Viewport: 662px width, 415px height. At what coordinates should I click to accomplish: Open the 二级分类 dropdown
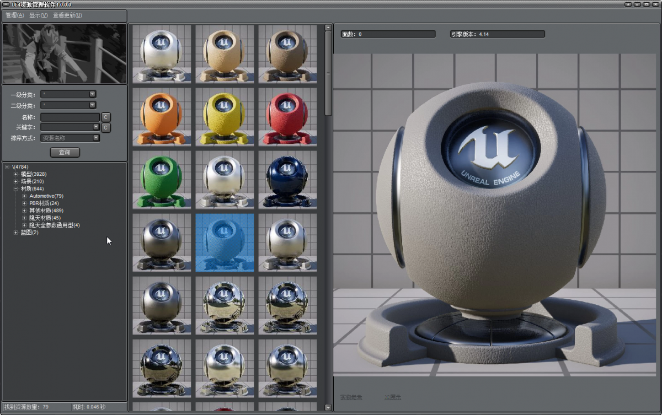coord(93,105)
